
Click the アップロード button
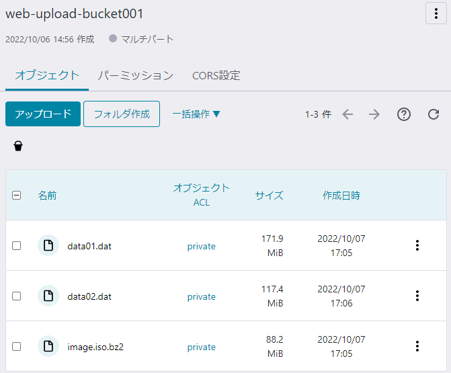pyautogui.click(x=43, y=114)
